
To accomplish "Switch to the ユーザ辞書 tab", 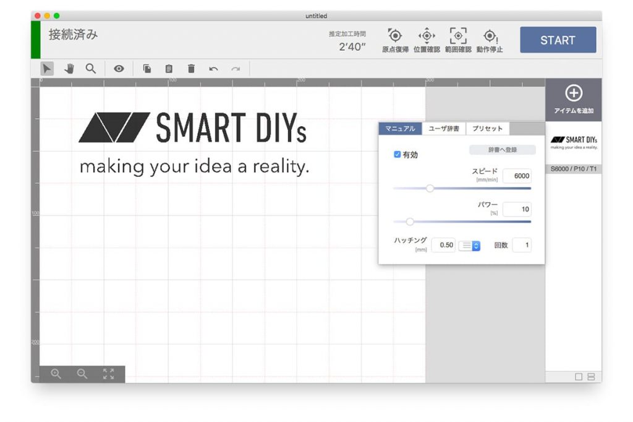I will (444, 129).
